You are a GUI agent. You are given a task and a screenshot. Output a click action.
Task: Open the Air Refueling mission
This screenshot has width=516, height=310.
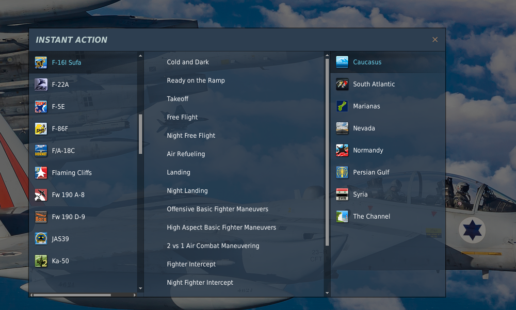(186, 154)
